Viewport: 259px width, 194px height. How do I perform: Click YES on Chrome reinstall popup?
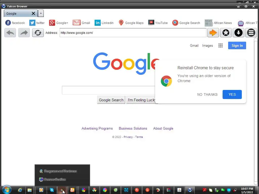click(x=232, y=94)
